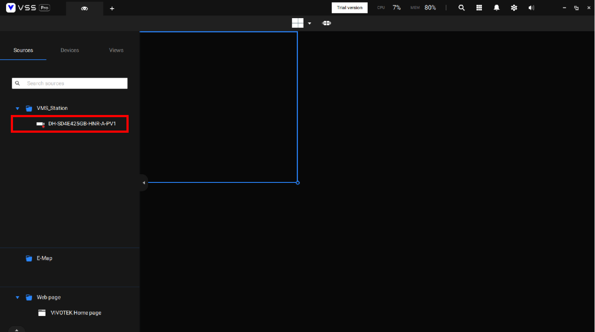Click the Search sources field
595x332 pixels.
(x=70, y=83)
